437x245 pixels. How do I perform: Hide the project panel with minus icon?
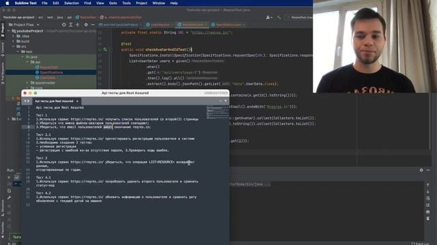[93, 24]
